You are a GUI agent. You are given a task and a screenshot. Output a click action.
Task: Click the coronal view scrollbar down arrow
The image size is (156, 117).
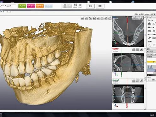point(145,109)
